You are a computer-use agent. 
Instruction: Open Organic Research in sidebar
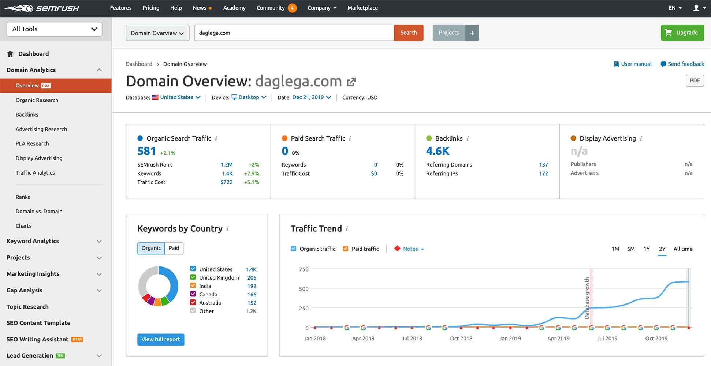click(37, 100)
